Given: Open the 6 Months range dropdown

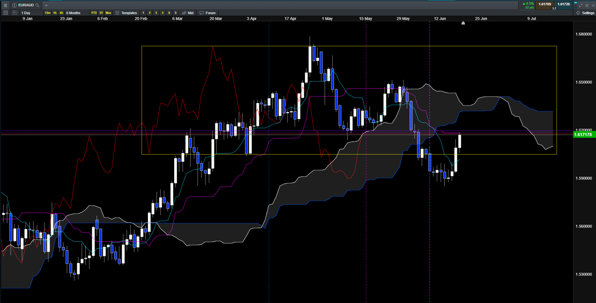Looking at the screenshot, I should click(76, 13).
